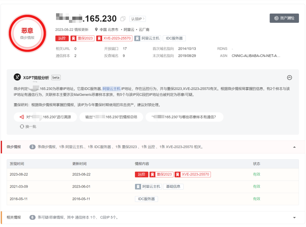Click the 认领IP button

138,19
